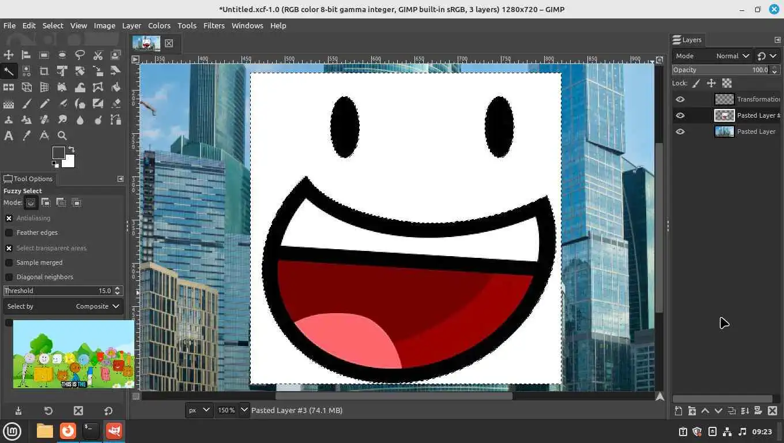
Task: Hide the bottom Pasted Layer eye icon
Action: 680,132
